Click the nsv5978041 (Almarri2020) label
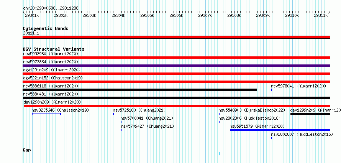This screenshot has height=163, width=341. [x=298, y=86]
